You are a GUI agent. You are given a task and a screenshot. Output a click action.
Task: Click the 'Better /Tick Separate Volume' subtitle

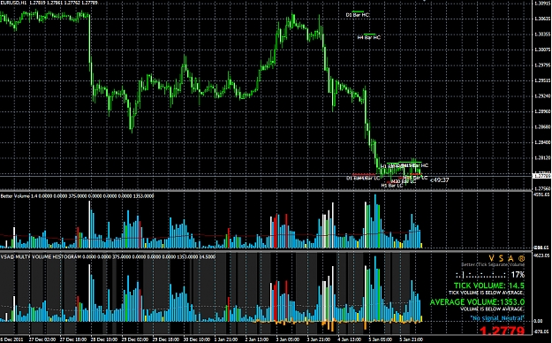click(x=493, y=264)
